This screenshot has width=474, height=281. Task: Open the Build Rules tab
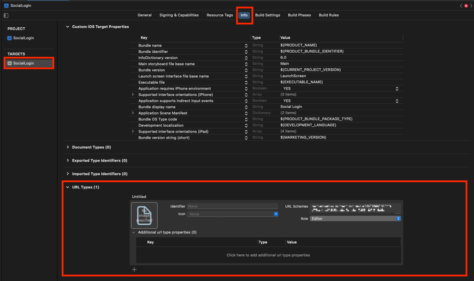(329, 15)
